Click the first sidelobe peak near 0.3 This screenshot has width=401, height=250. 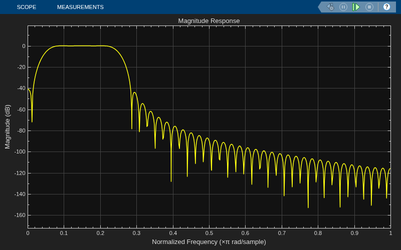click(134, 93)
